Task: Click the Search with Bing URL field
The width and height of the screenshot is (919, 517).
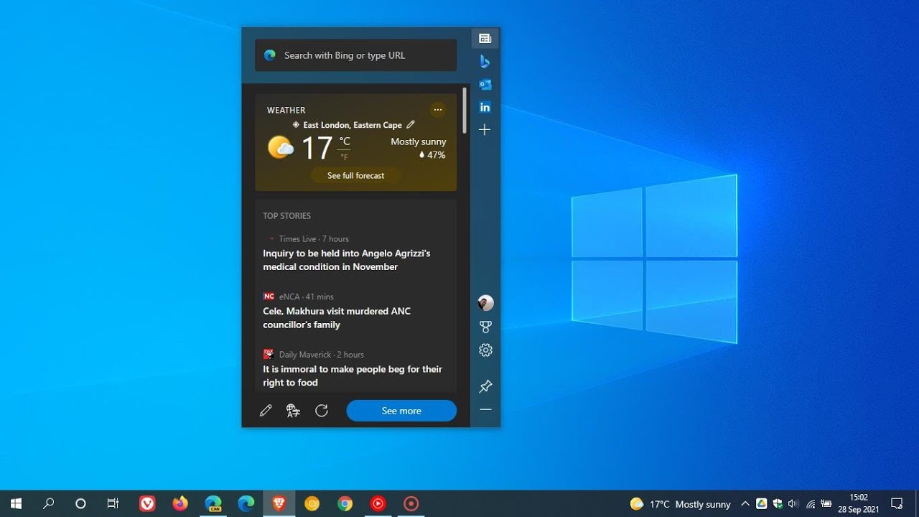Action: pyautogui.click(x=355, y=55)
